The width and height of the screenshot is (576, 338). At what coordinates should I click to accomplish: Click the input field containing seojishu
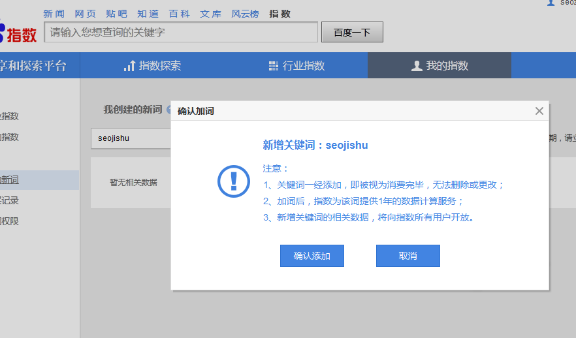click(131, 138)
